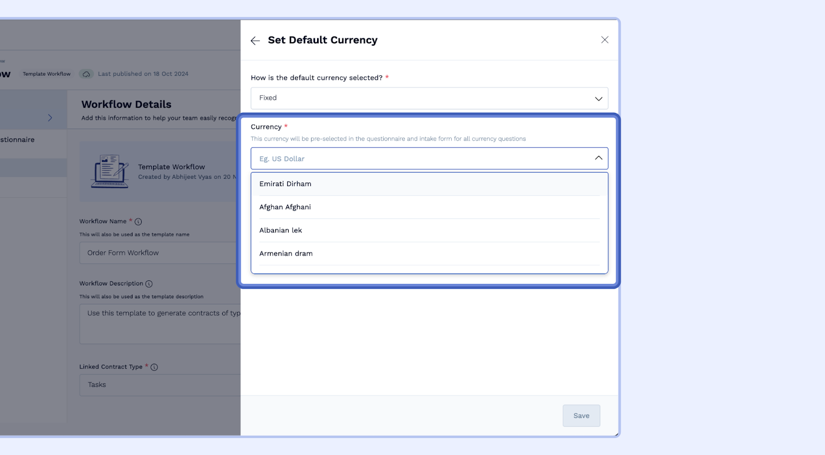Image resolution: width=825 pixels, height=455 pixels.
Task: Pick Albanian lek in the currency options
Action: coord(281,230)
